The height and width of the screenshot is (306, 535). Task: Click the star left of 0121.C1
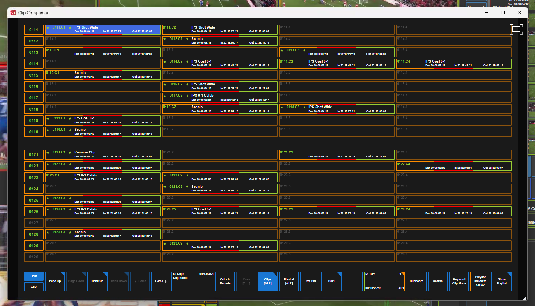pos(48,152)
